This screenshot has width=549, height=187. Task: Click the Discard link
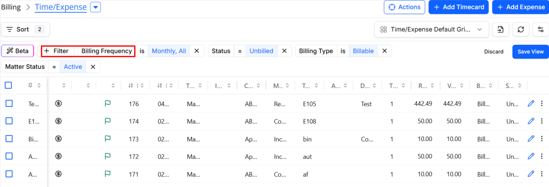click(494, 52)
